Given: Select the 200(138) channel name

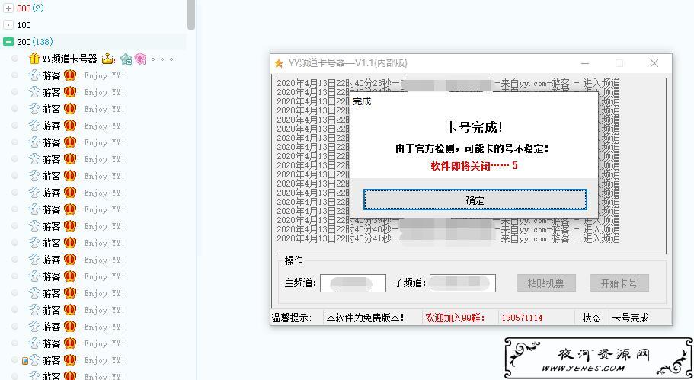Looking at the screenshot, I should 35,42.
